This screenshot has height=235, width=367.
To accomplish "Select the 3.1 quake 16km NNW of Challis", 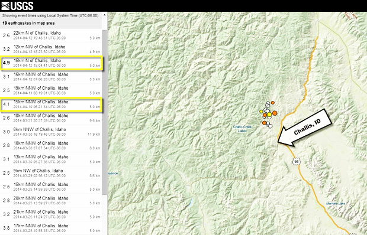I will pyautogui.click(x=51, y=77).
